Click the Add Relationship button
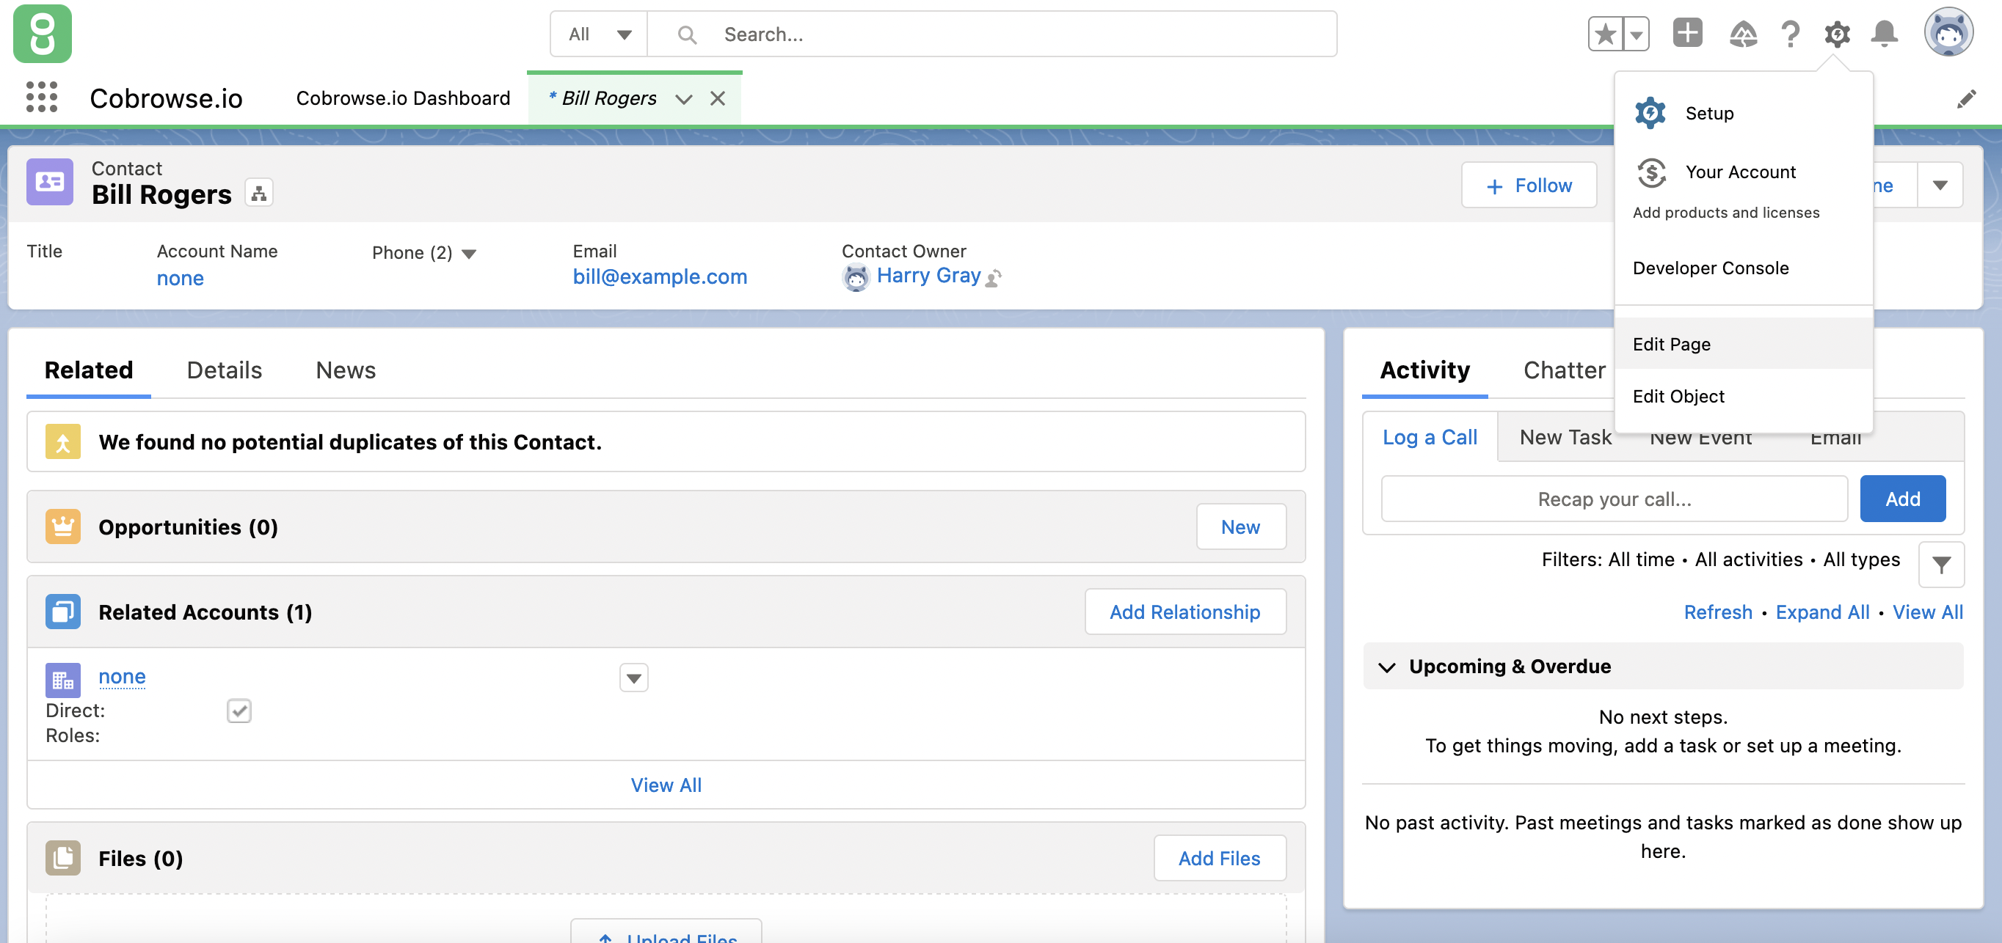 [x=1184, y=612]
